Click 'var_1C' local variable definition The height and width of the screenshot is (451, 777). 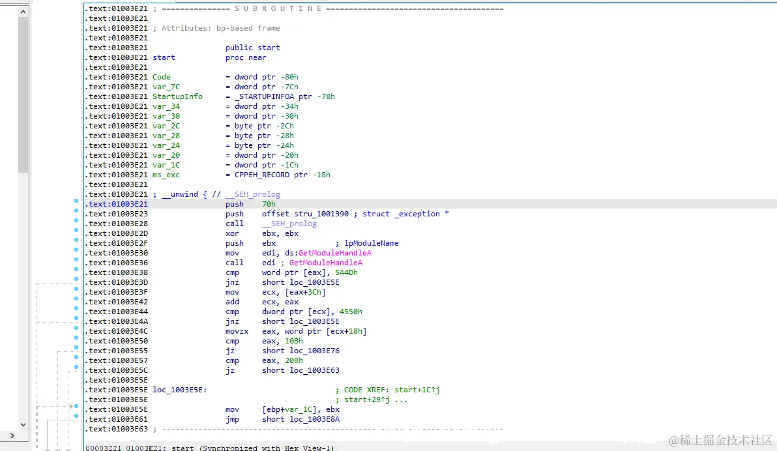click(x=166, y=165)
